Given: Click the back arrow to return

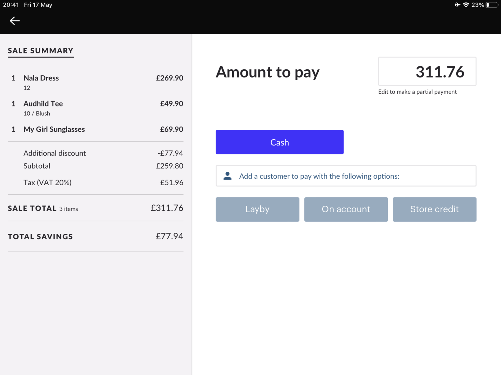Looking at the screenshot, I should click(14, 21).
